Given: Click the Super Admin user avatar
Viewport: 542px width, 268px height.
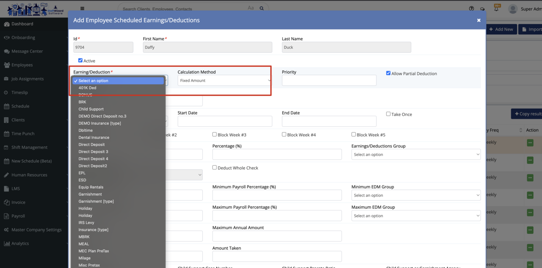Looking at the screenshot, I should 513,9.
